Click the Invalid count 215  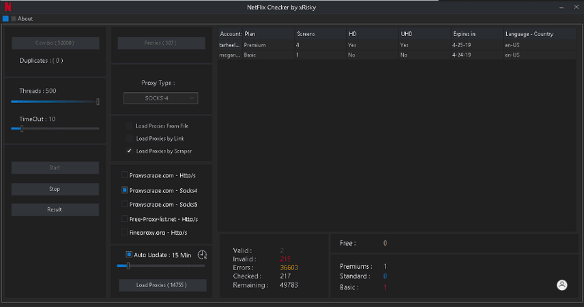coord(285,259)
